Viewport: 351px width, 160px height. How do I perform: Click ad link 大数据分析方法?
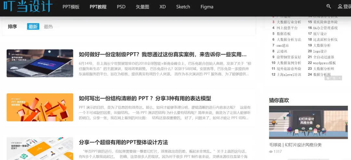289,40
